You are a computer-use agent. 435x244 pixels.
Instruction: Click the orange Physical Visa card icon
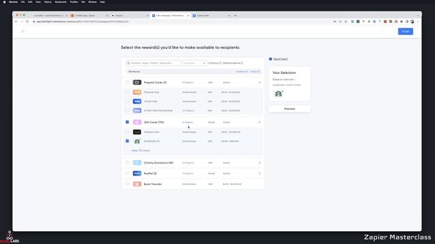137,92
